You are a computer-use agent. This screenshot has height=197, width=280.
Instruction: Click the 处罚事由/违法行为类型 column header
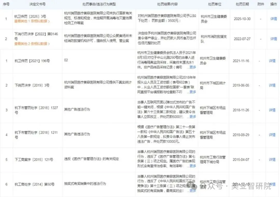coord(99,4)
